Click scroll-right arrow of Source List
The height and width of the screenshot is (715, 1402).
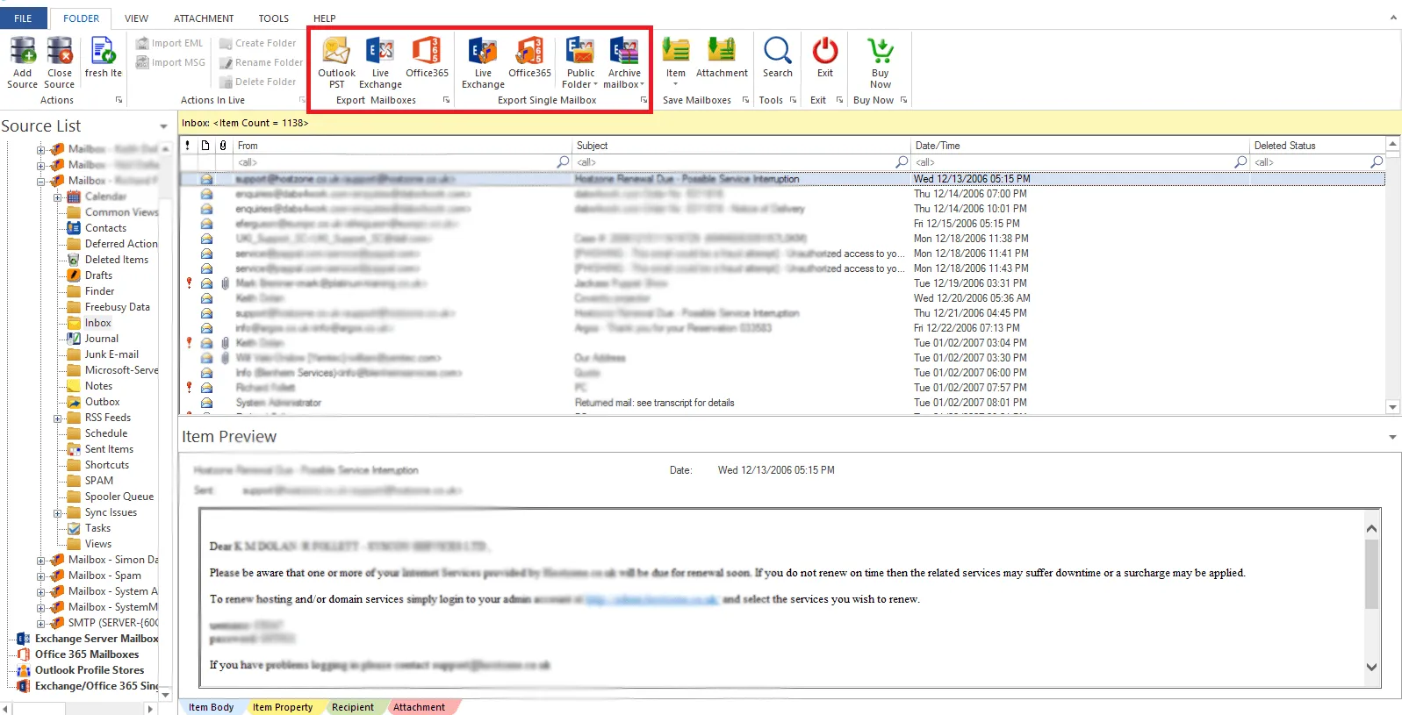click(x=150, y=708)
